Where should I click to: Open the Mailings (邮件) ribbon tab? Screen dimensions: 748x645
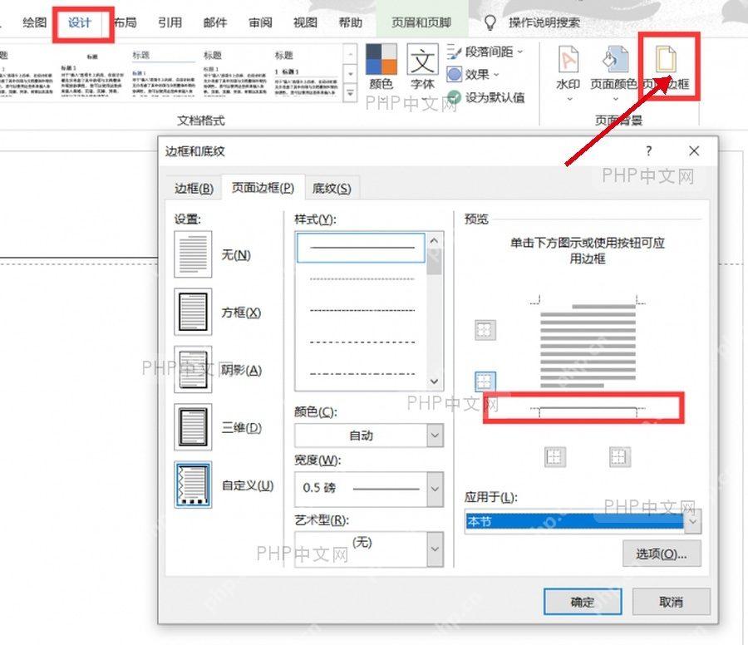pos(215,22)
